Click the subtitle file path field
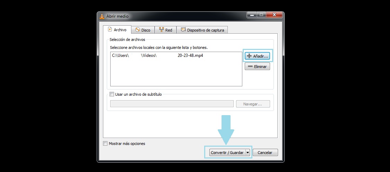Image resolution: width=390 pixels, height=172 pixels. (172, 104)
